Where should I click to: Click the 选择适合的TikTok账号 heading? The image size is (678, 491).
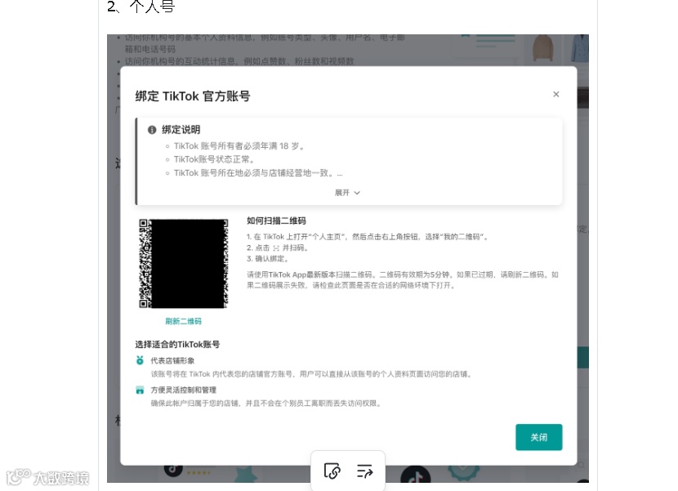177,344
